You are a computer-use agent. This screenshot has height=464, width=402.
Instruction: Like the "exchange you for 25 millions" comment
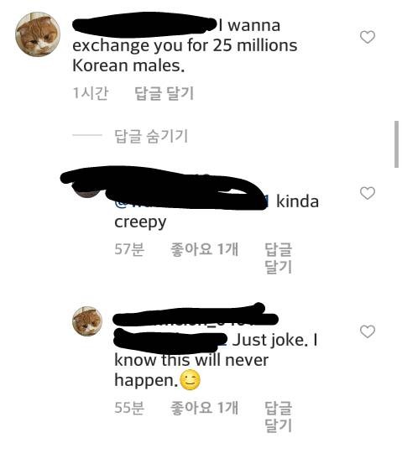coord(368,37)
